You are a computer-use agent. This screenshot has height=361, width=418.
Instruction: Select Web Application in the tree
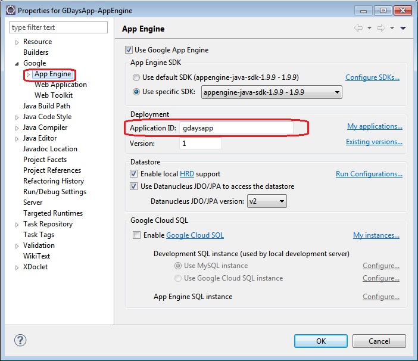[60, 85]
